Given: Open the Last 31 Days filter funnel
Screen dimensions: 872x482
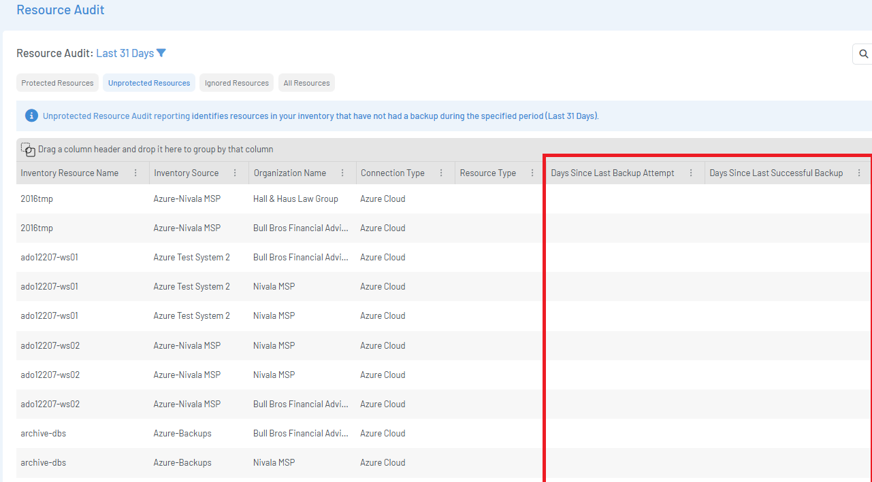Looking at the screenshot, I should click(161, 53).
